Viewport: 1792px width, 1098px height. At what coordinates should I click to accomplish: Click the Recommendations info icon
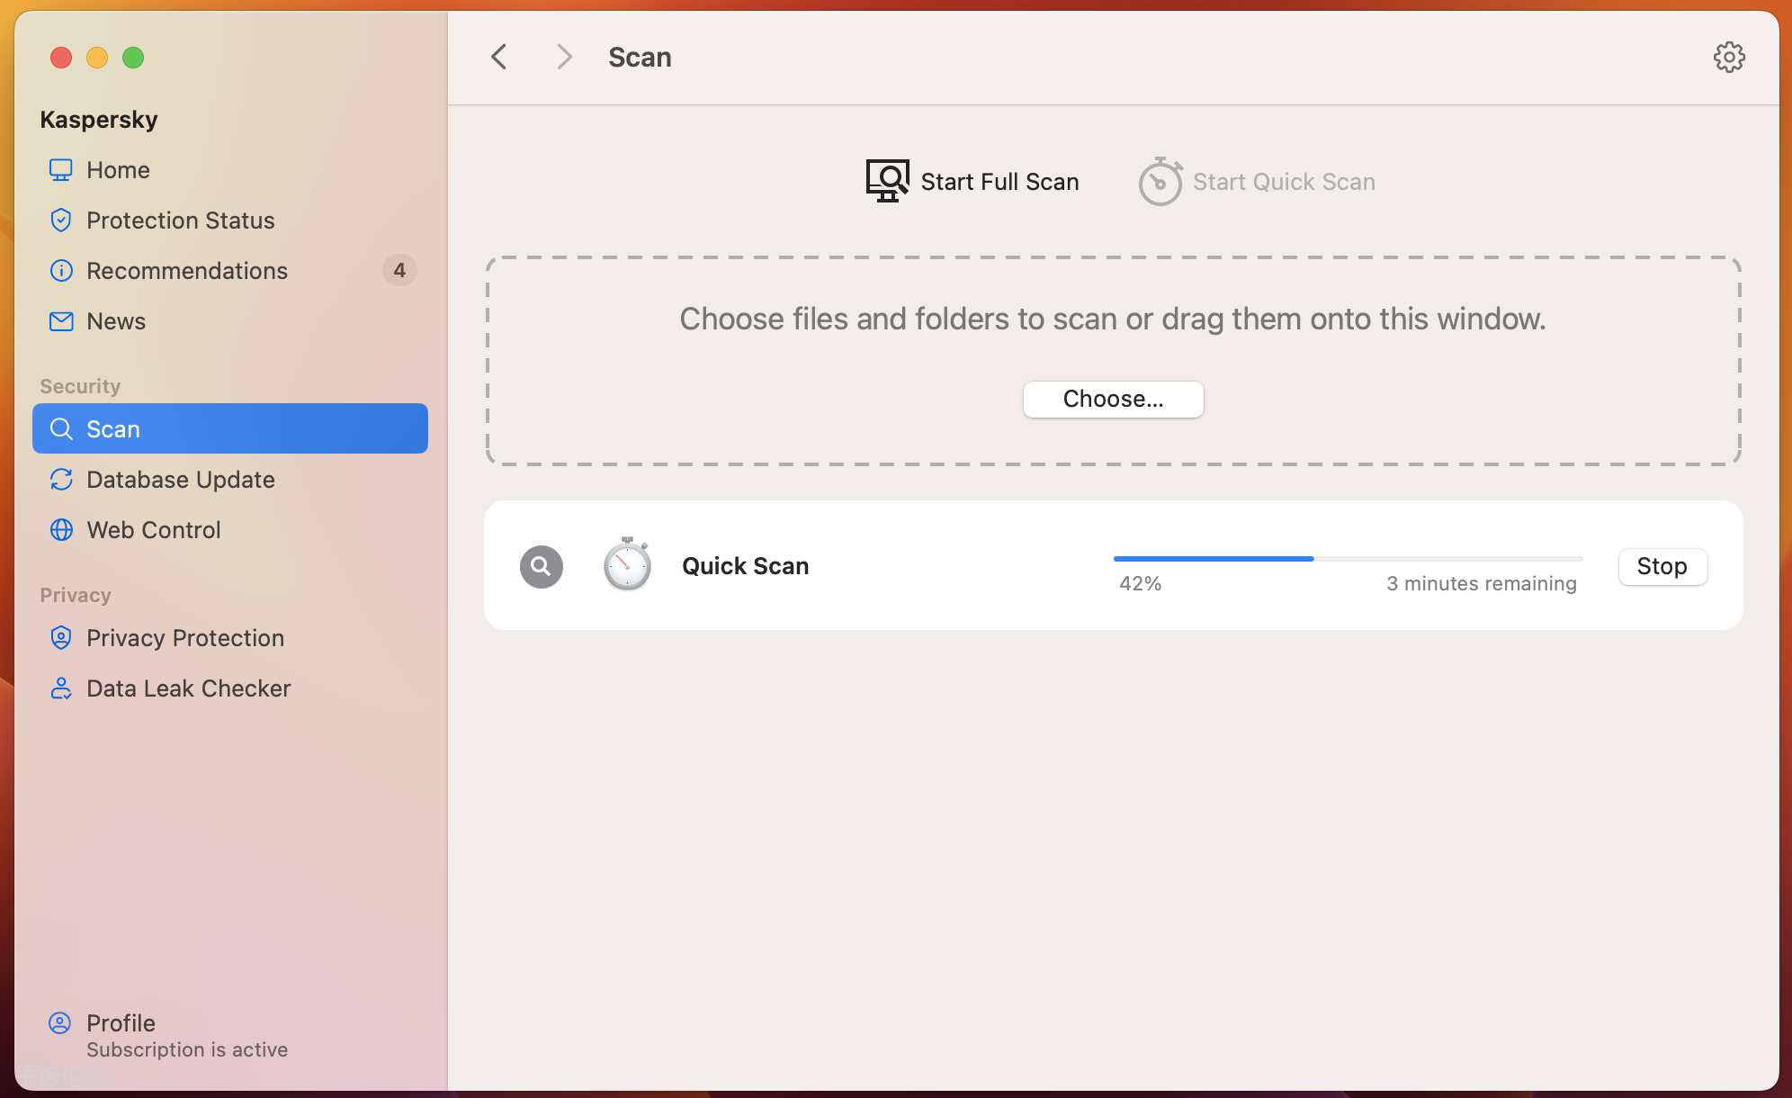click(x=61, y=271)
